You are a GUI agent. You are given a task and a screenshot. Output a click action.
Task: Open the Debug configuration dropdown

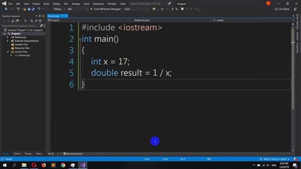tap(59, 9)
